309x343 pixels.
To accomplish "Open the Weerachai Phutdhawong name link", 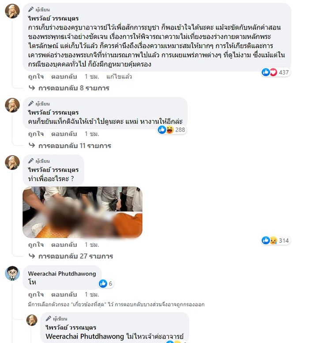I will point(62,274).
